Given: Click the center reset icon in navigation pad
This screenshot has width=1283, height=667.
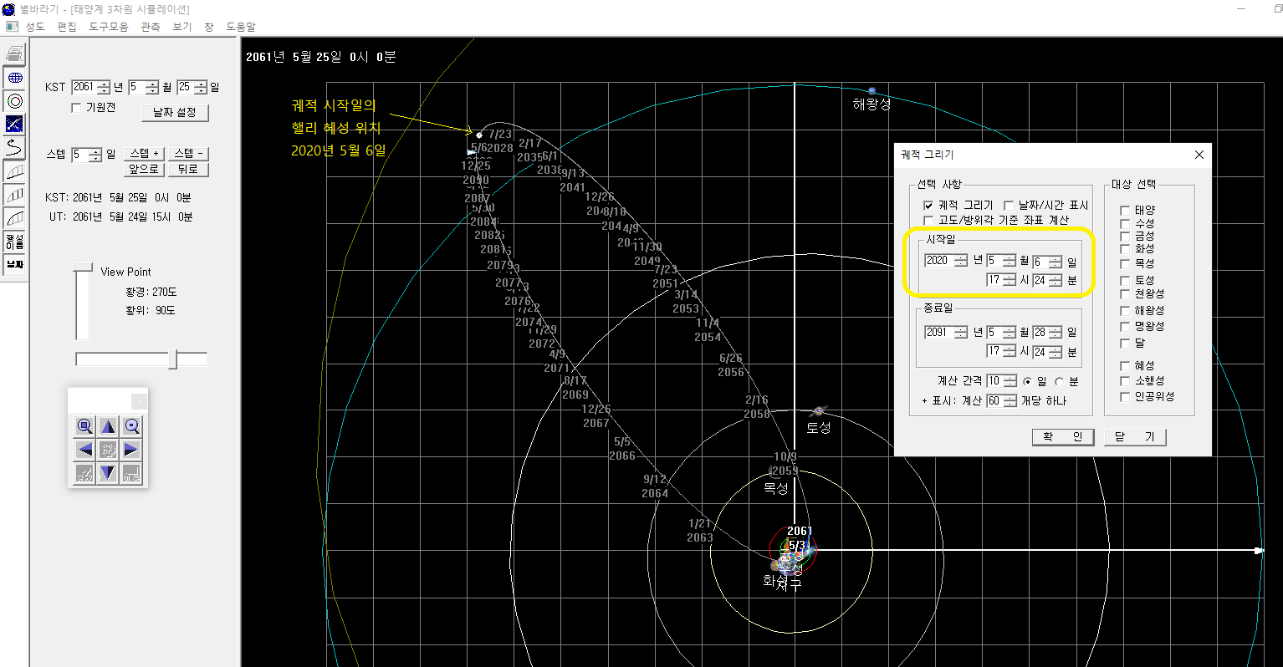Looking at the screenshot, I should [x=108, y=450].
